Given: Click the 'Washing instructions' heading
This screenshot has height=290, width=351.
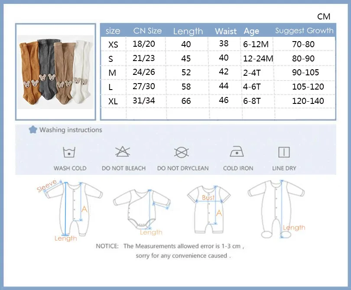Looking at the screenshot, I should pos(71,130).
